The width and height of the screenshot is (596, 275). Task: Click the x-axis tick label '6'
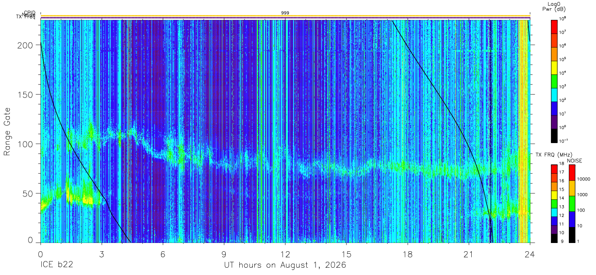pyautogui.click(x=163, y=254)
